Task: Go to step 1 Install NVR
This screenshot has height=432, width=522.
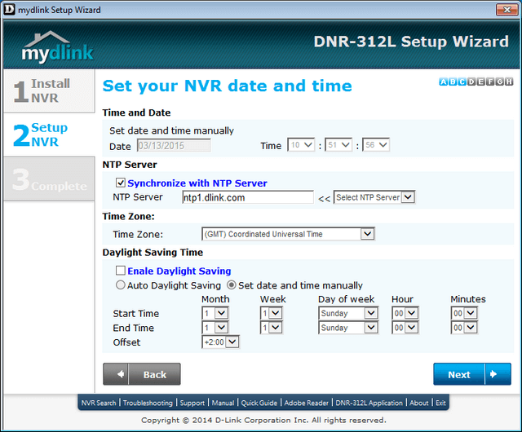Action: (x=49, y=90)
